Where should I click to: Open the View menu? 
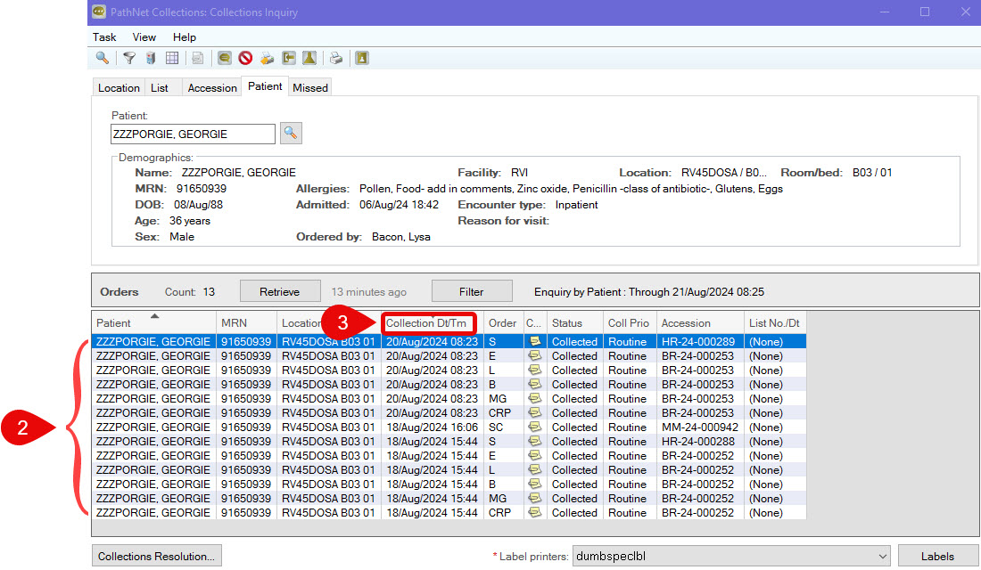click(x=144, y=37)
